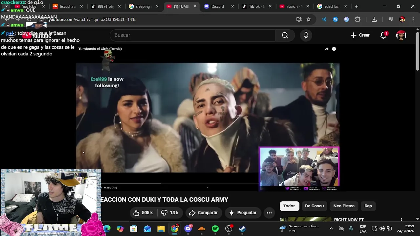Open Microsoft Store from taskbar

click(x=134, y=228)
